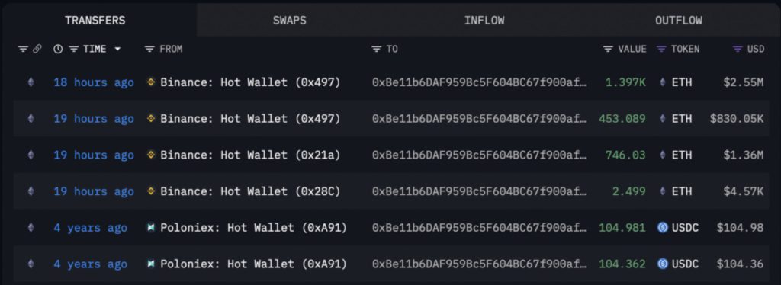Open the FROM column filter icon
Viewport: 781px width, 285px height.
pyautogui.click(x=149, y=49)
